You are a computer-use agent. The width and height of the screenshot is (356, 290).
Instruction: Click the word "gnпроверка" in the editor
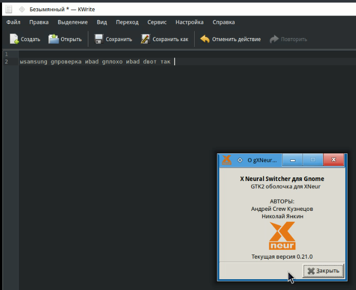pyautogui.click(x=66, y=62)
